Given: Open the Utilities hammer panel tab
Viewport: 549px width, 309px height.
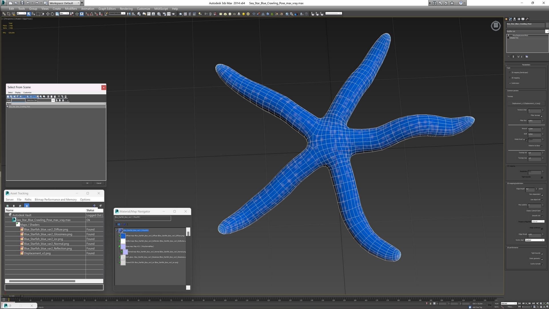Looking at the screenshot, I should (527, 19).
